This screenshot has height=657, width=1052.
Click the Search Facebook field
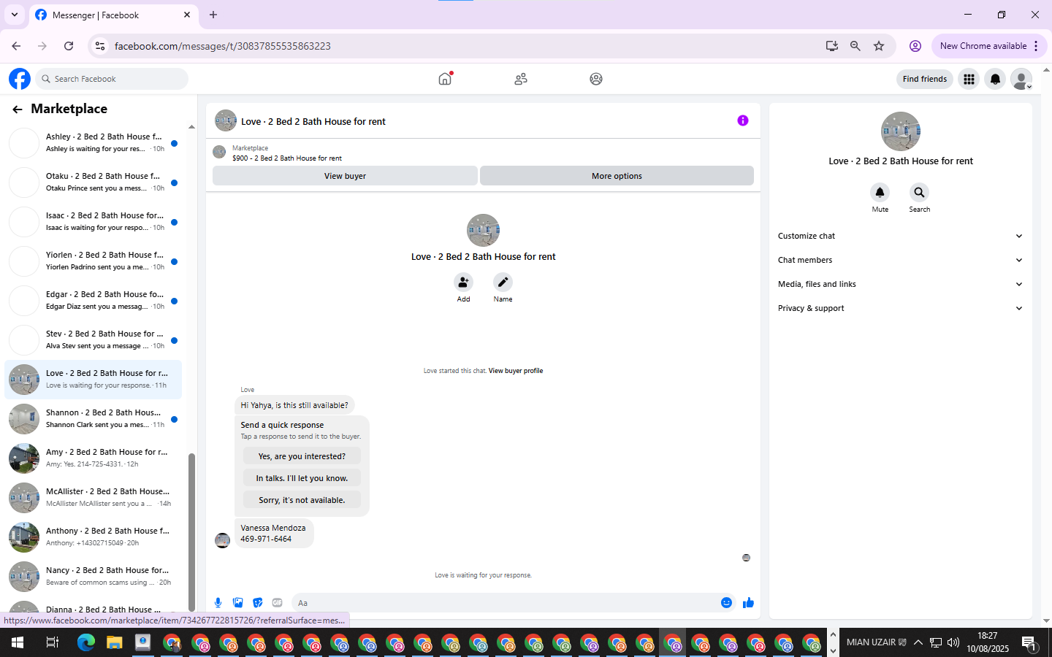pos(112,79)
